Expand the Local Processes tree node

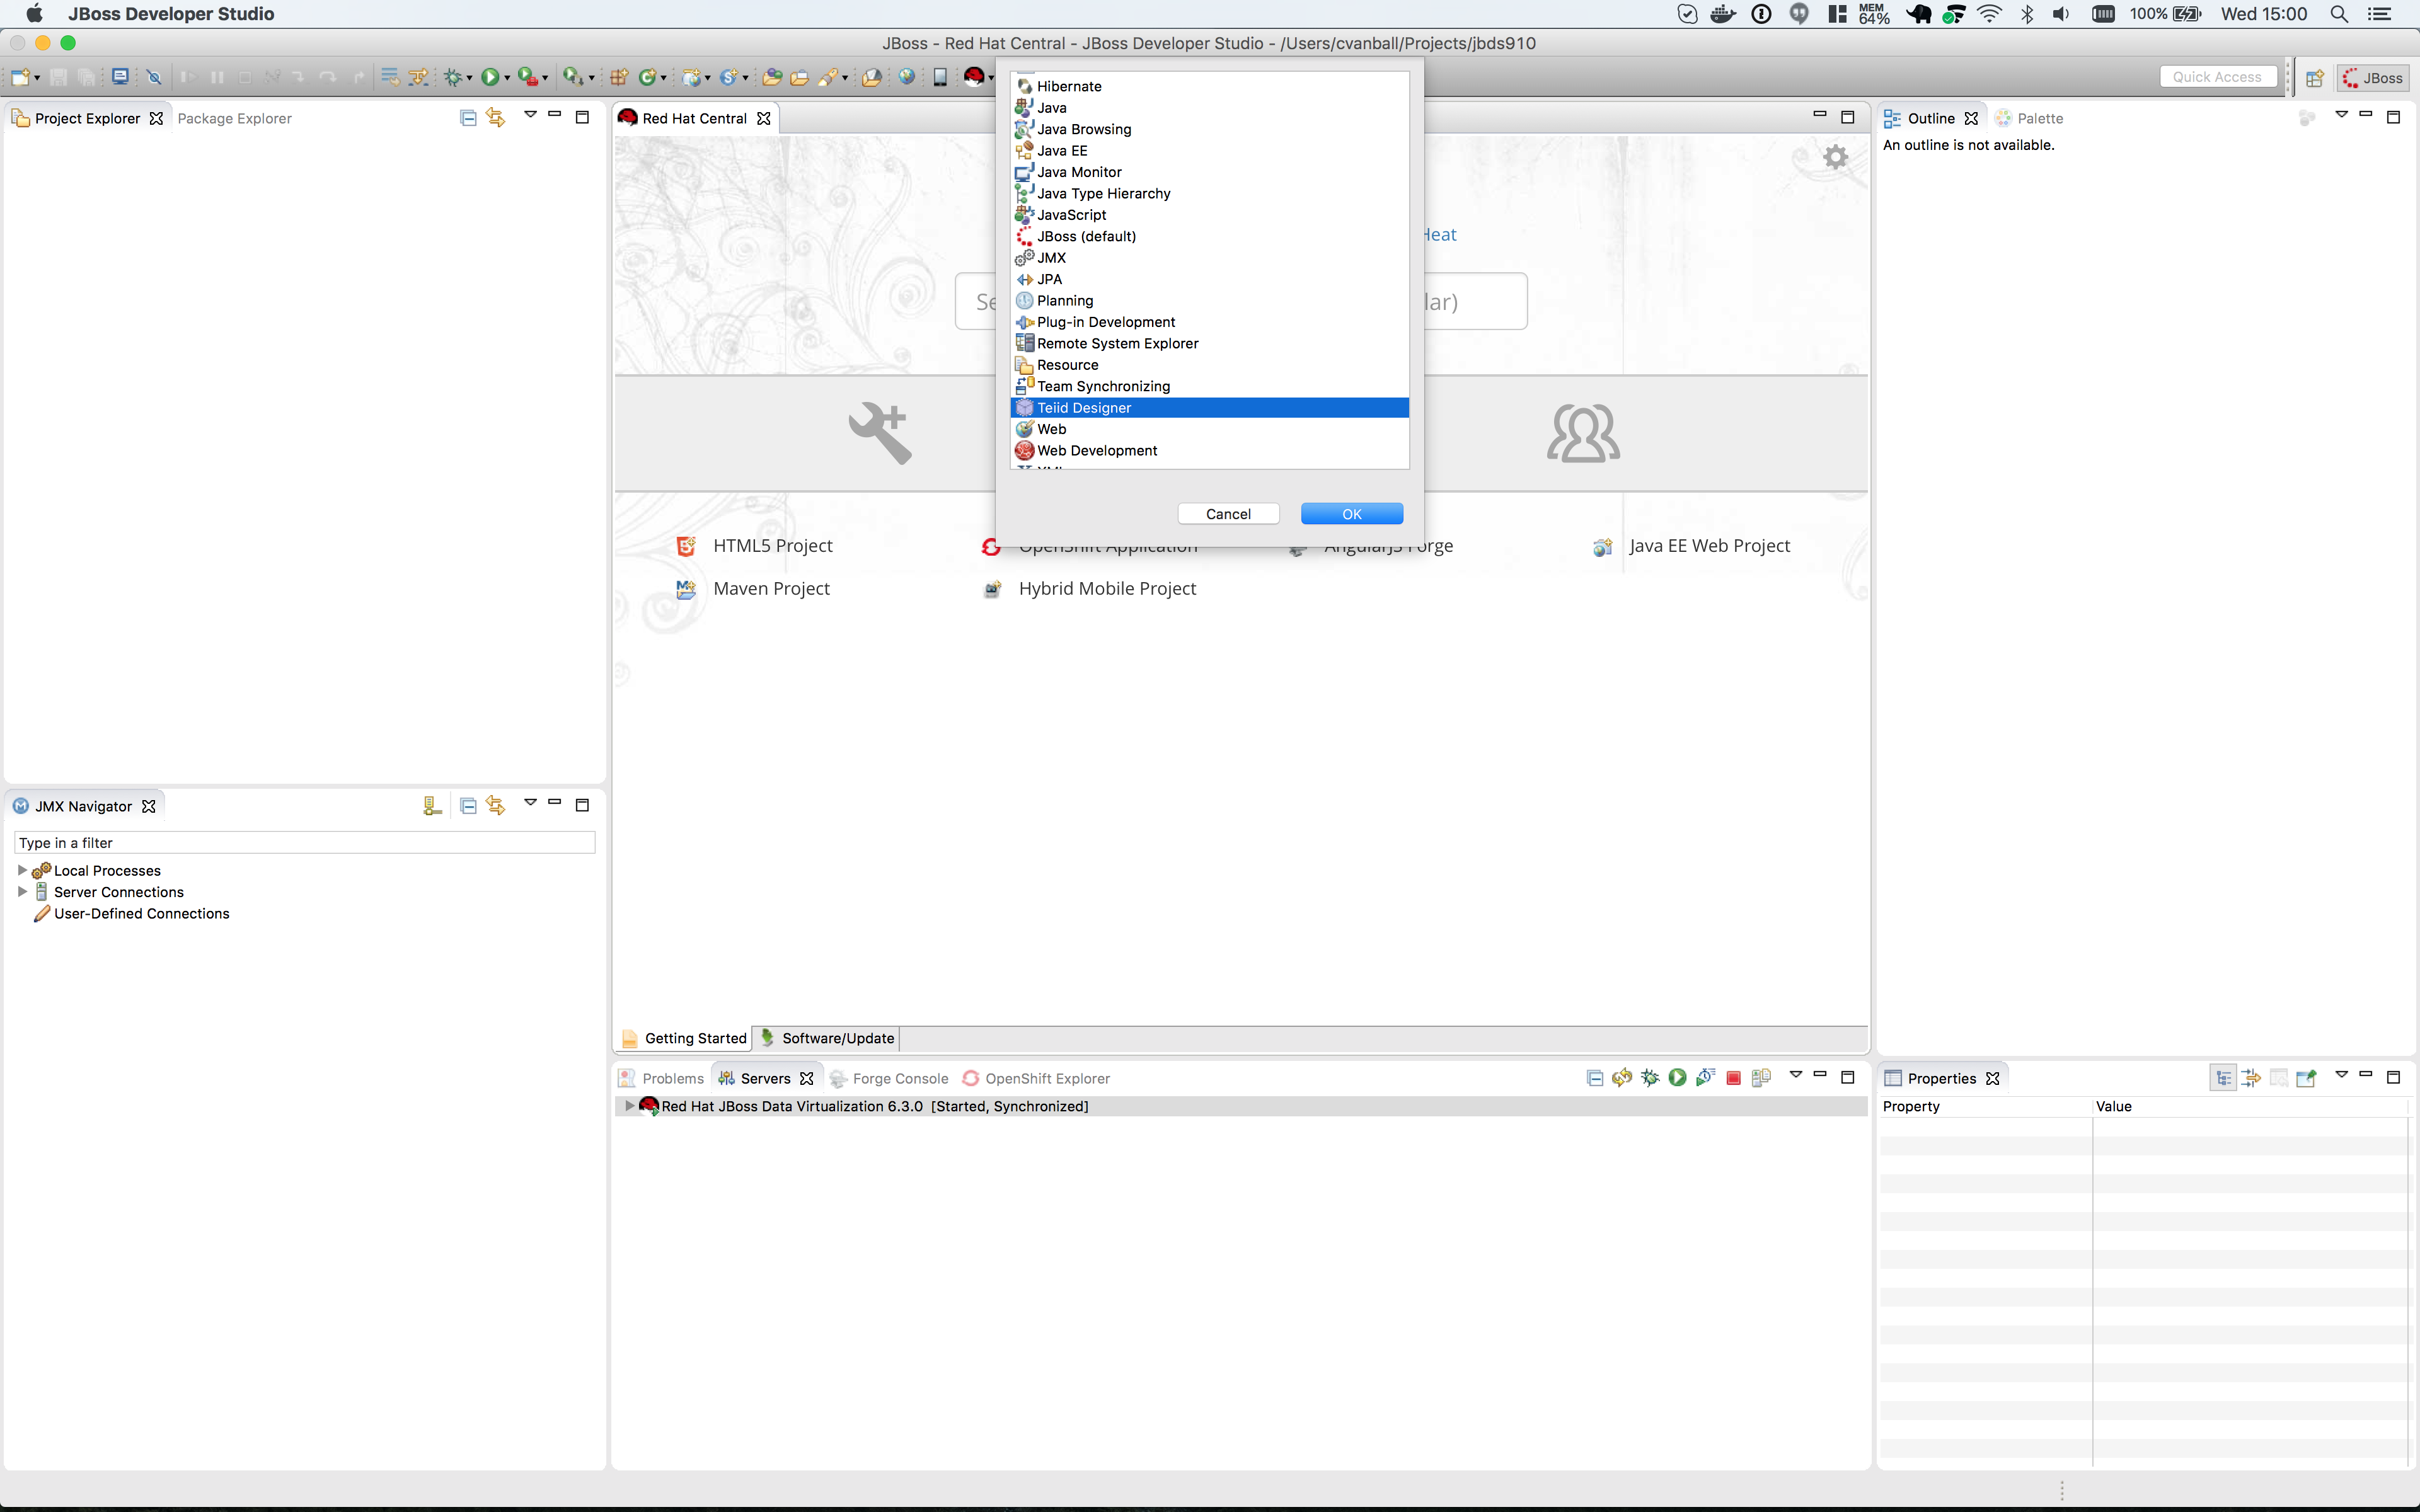click(x=22, y=870)
